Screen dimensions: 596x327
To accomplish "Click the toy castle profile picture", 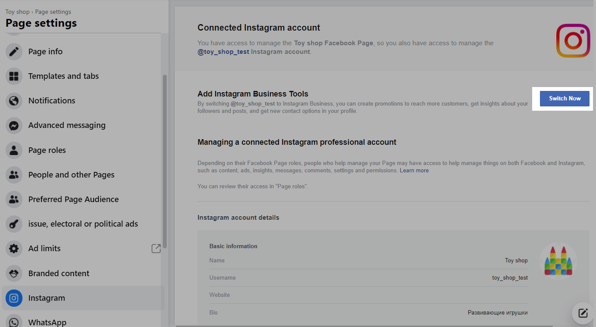I will pyautogui.click(x=558, y=261).
